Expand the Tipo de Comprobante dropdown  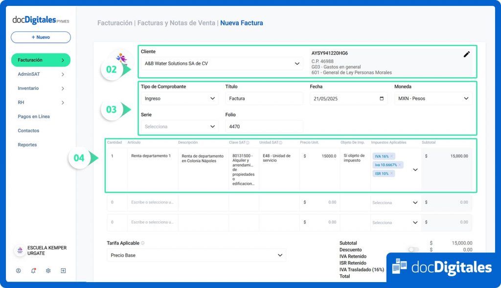[180, 98]
